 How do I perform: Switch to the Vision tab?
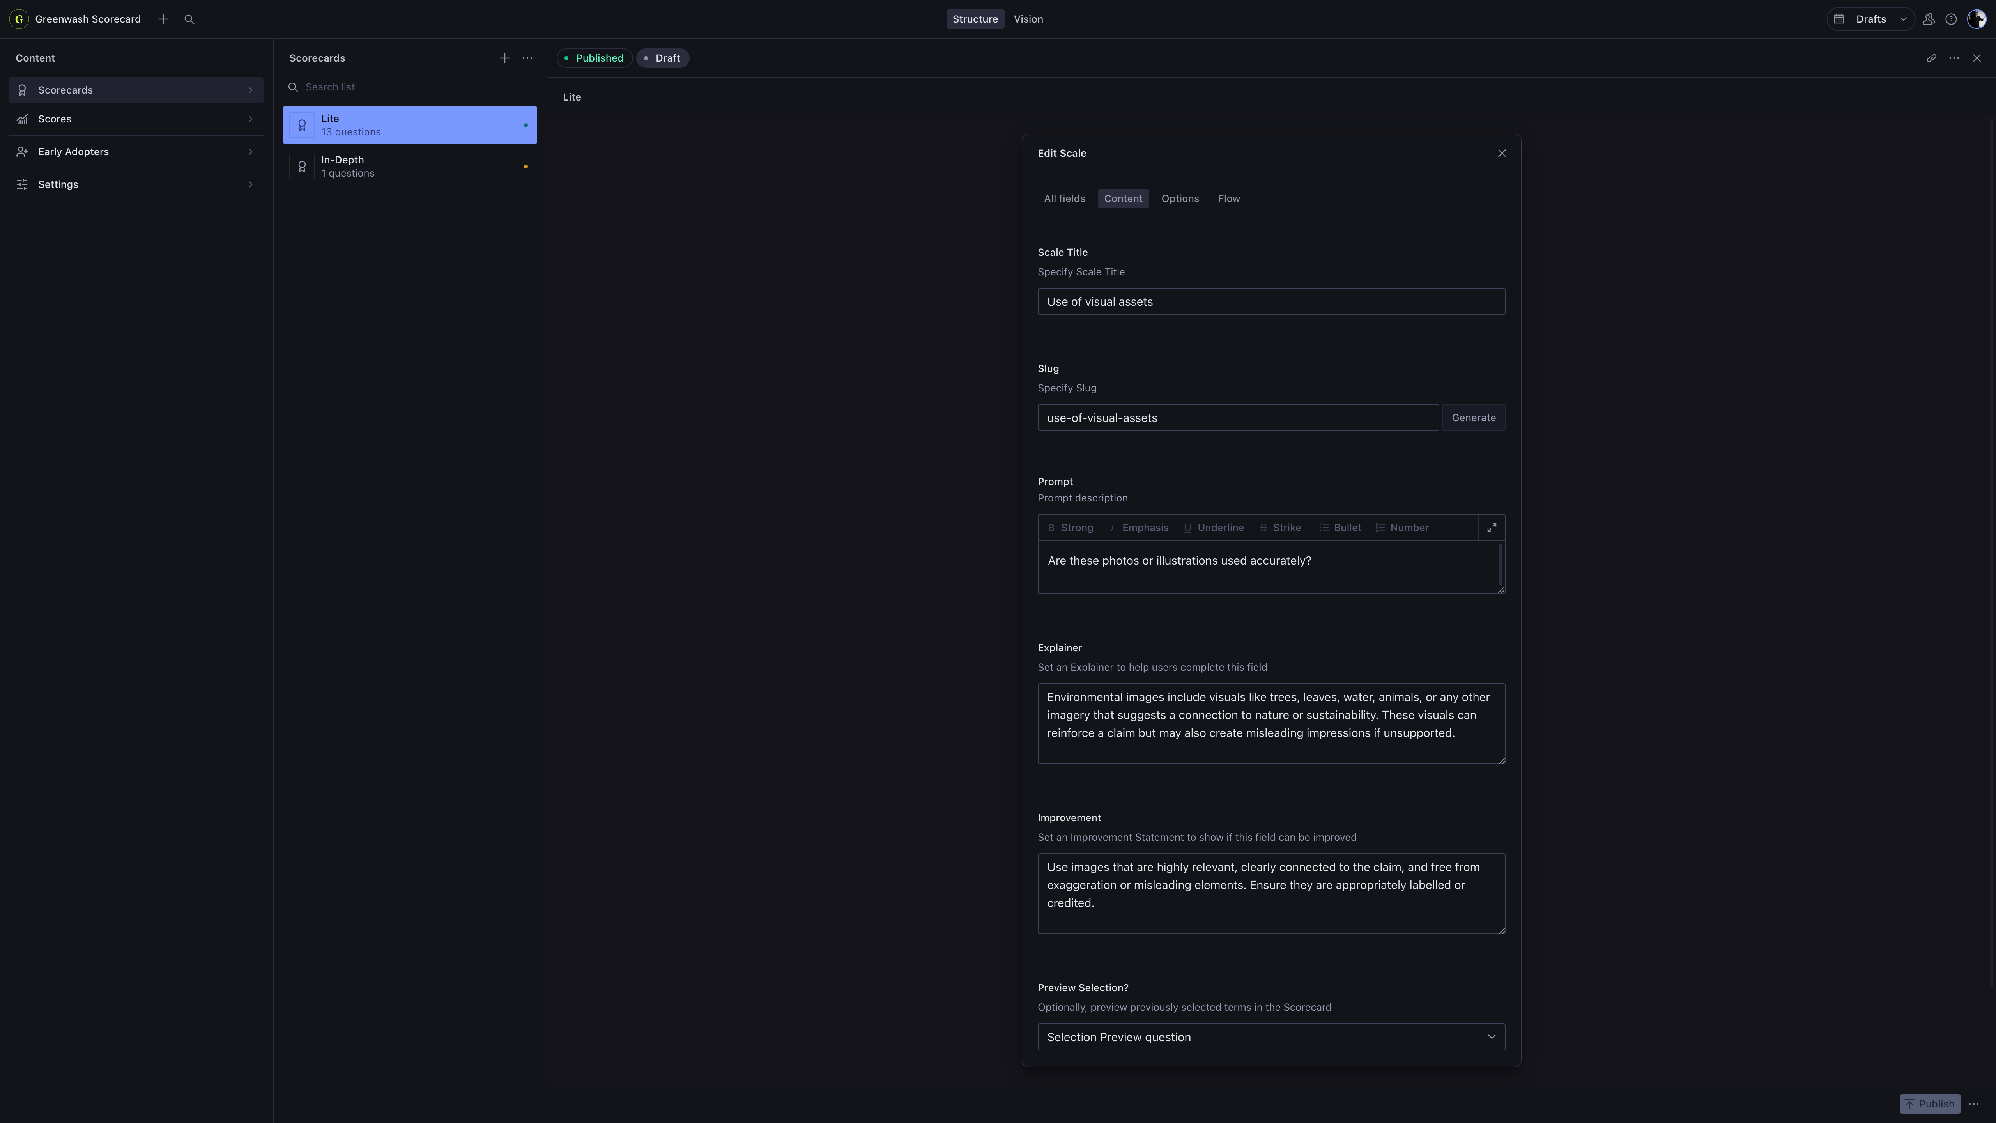[1028, 19]
